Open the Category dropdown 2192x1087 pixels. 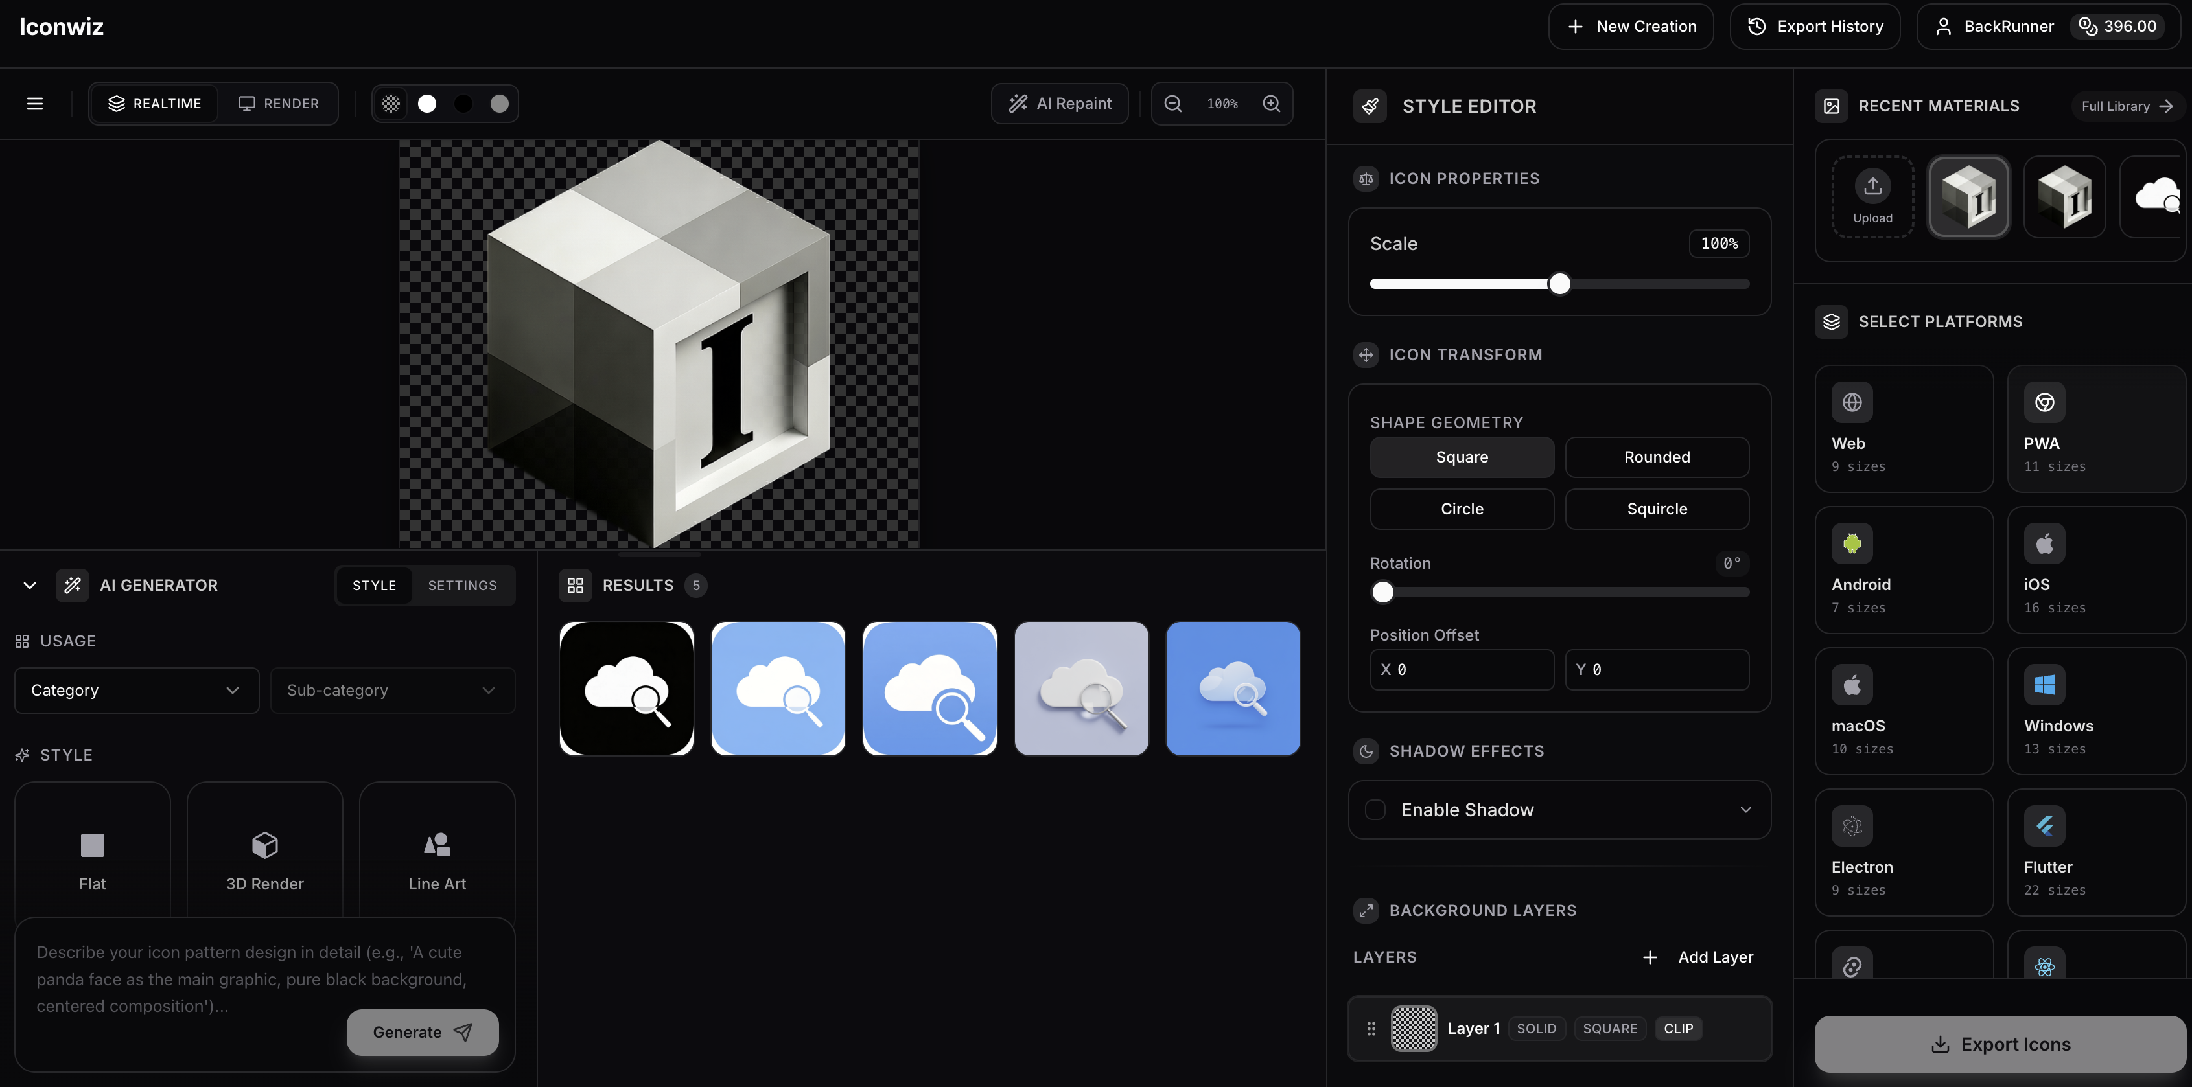(135, 690)
